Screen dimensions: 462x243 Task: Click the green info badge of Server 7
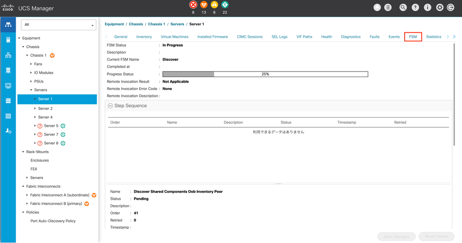point(63,135)
